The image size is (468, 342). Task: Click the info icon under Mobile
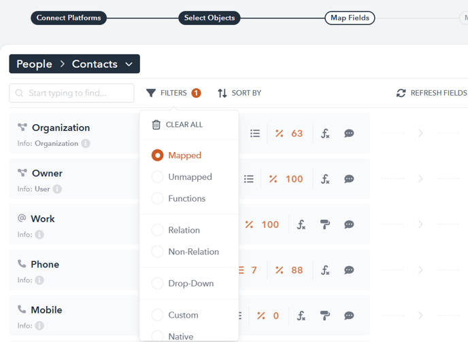[39, 326]
